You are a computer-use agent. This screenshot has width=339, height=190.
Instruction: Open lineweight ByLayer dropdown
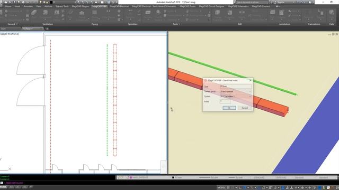coord(237,177)
